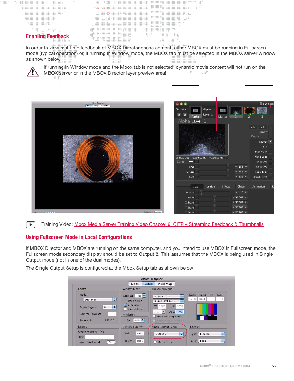
Task: Click the Z Scale value increment arrow
Action: click(246, 213)
